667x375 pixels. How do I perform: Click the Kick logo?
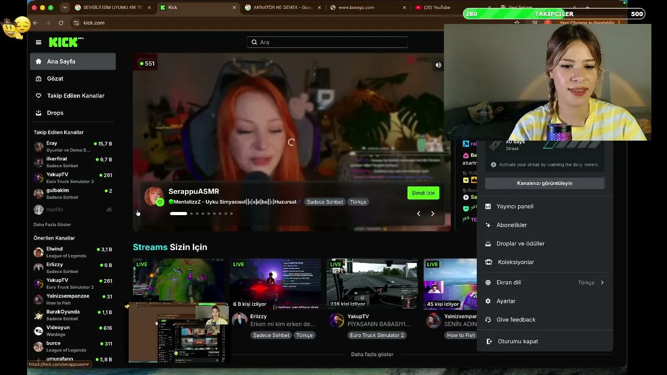[64, 42]
